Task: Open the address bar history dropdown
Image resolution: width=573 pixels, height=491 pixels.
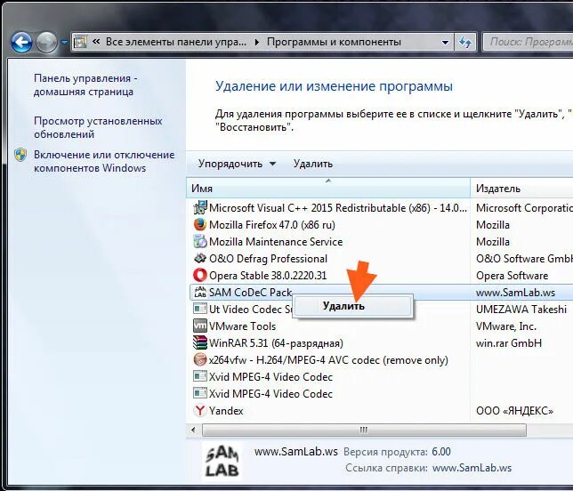Action: coord(445,43)
